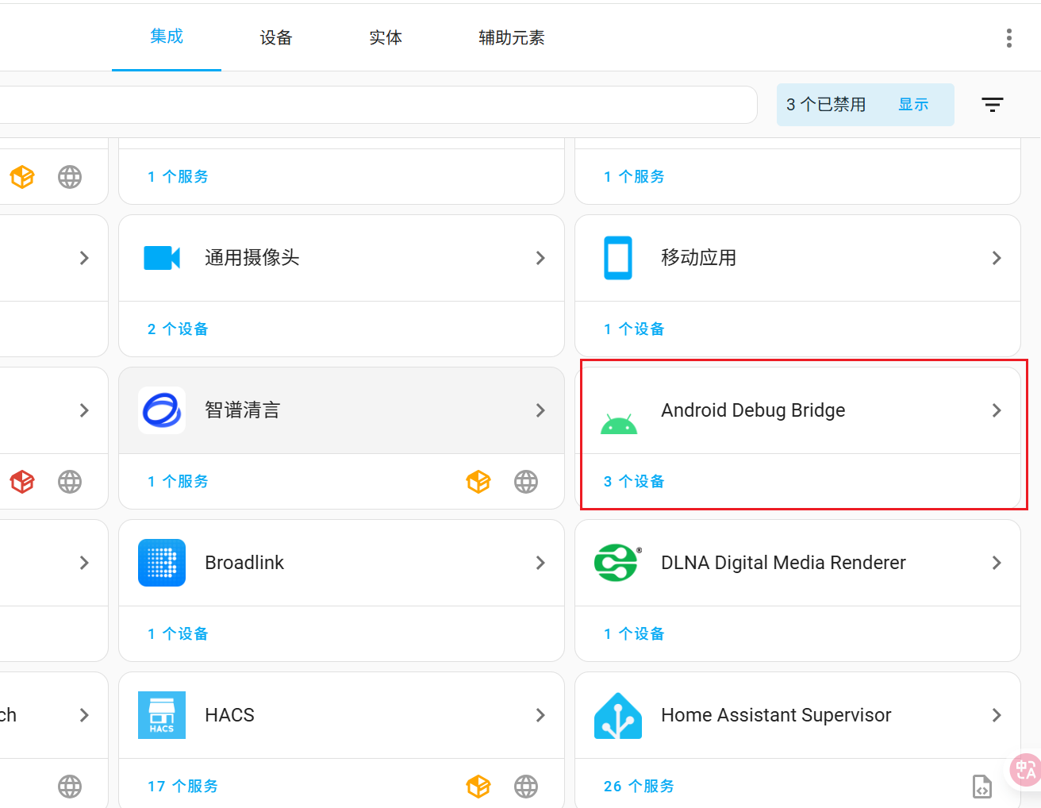Open the three-dot overflow menu

click(1008, 38)
